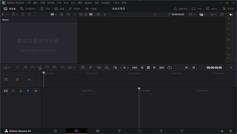237x134 pixels.
Task: Search the media pool with magnifier icon
Action: coord(61,14)
